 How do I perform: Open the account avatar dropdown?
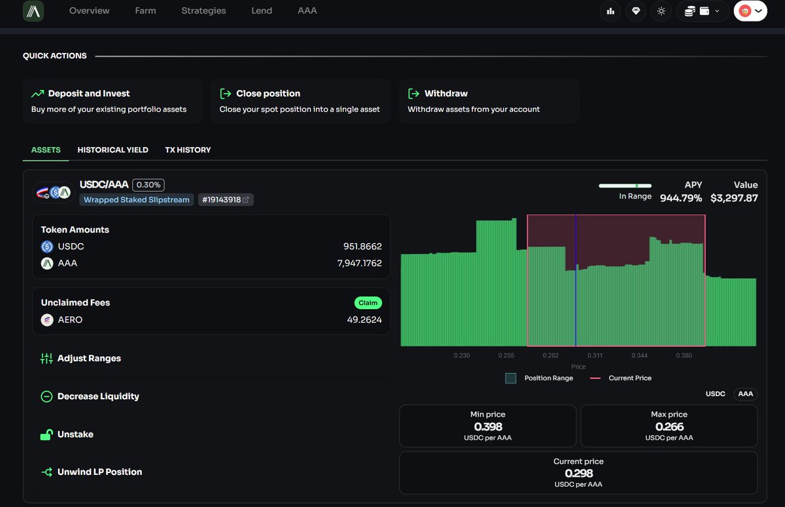coord(750,11)
